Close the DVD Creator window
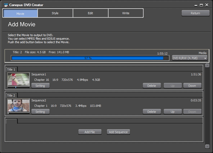This screenshot has width=213, height=153. coord(207,5)
